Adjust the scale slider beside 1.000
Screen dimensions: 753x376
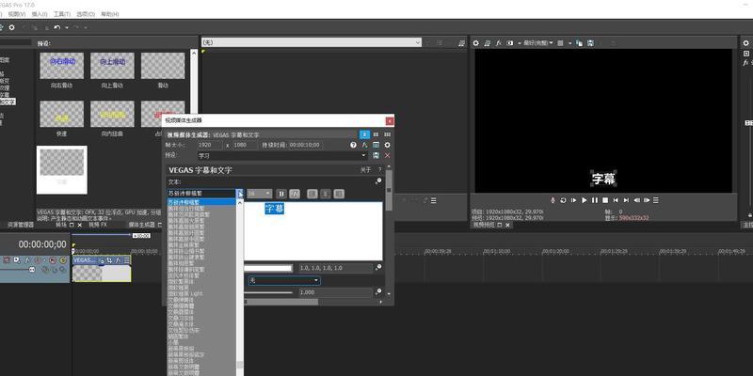click(268, 292)
